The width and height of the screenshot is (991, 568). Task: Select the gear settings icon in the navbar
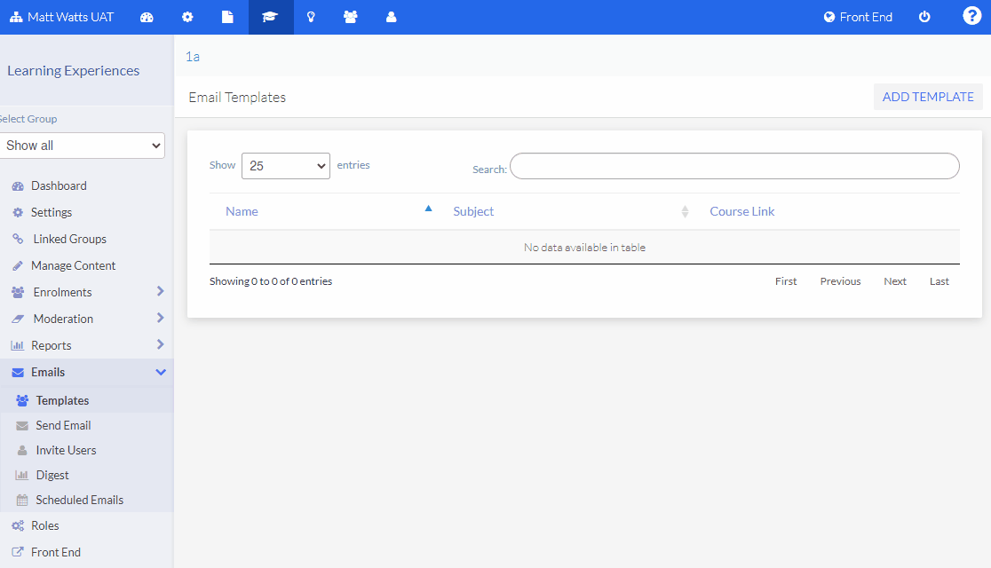pyautogui.click(x=187, y=16)
